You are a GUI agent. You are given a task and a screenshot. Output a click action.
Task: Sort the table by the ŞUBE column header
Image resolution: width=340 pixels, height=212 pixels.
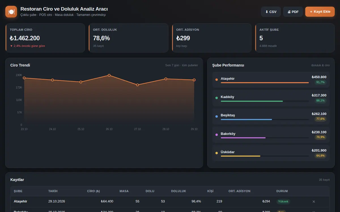18,191
